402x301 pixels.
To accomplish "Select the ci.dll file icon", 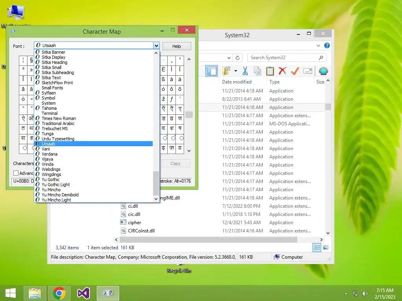I will pos(123,206).
